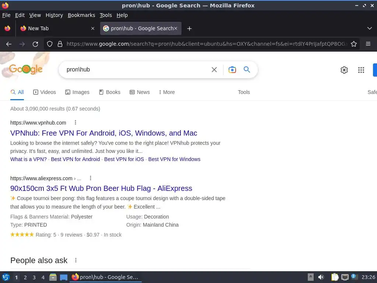Switch to the Videos results tab

pos(45,92)
